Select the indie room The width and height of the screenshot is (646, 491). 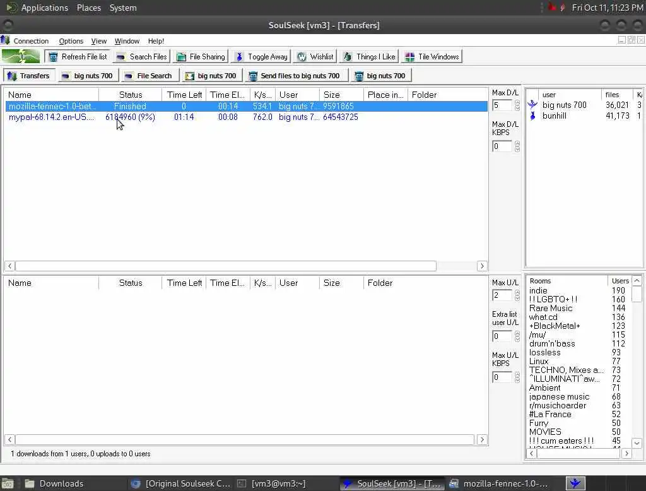[x=538, y=291]
